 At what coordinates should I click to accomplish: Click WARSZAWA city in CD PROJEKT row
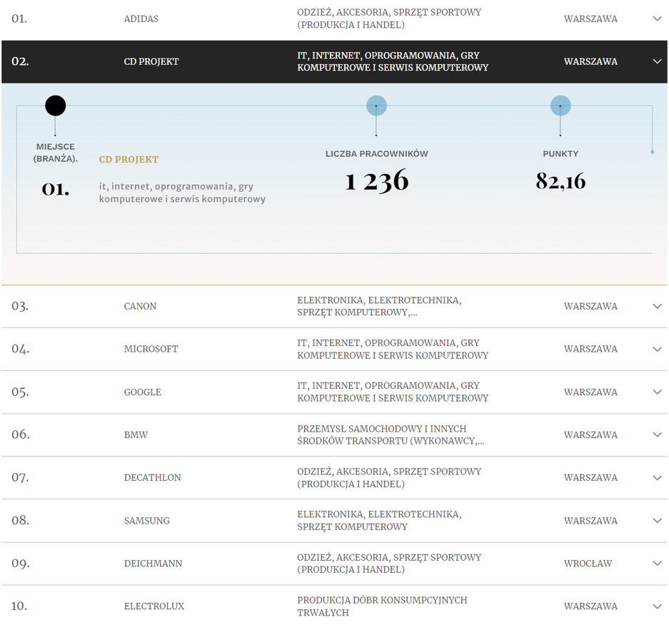click(590, 61)
